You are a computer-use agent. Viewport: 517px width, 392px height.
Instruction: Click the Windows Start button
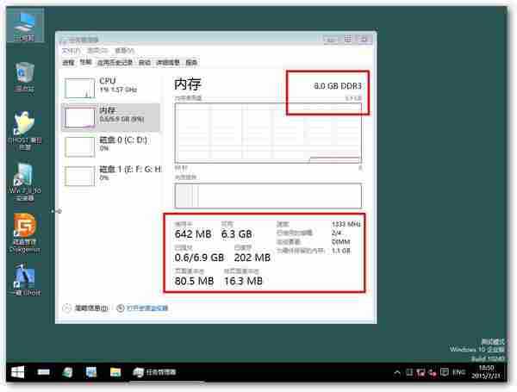(x=16, y=372)
